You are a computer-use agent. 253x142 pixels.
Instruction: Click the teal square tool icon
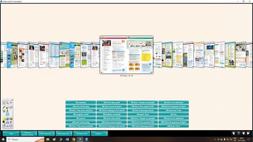tap(7, 114)
